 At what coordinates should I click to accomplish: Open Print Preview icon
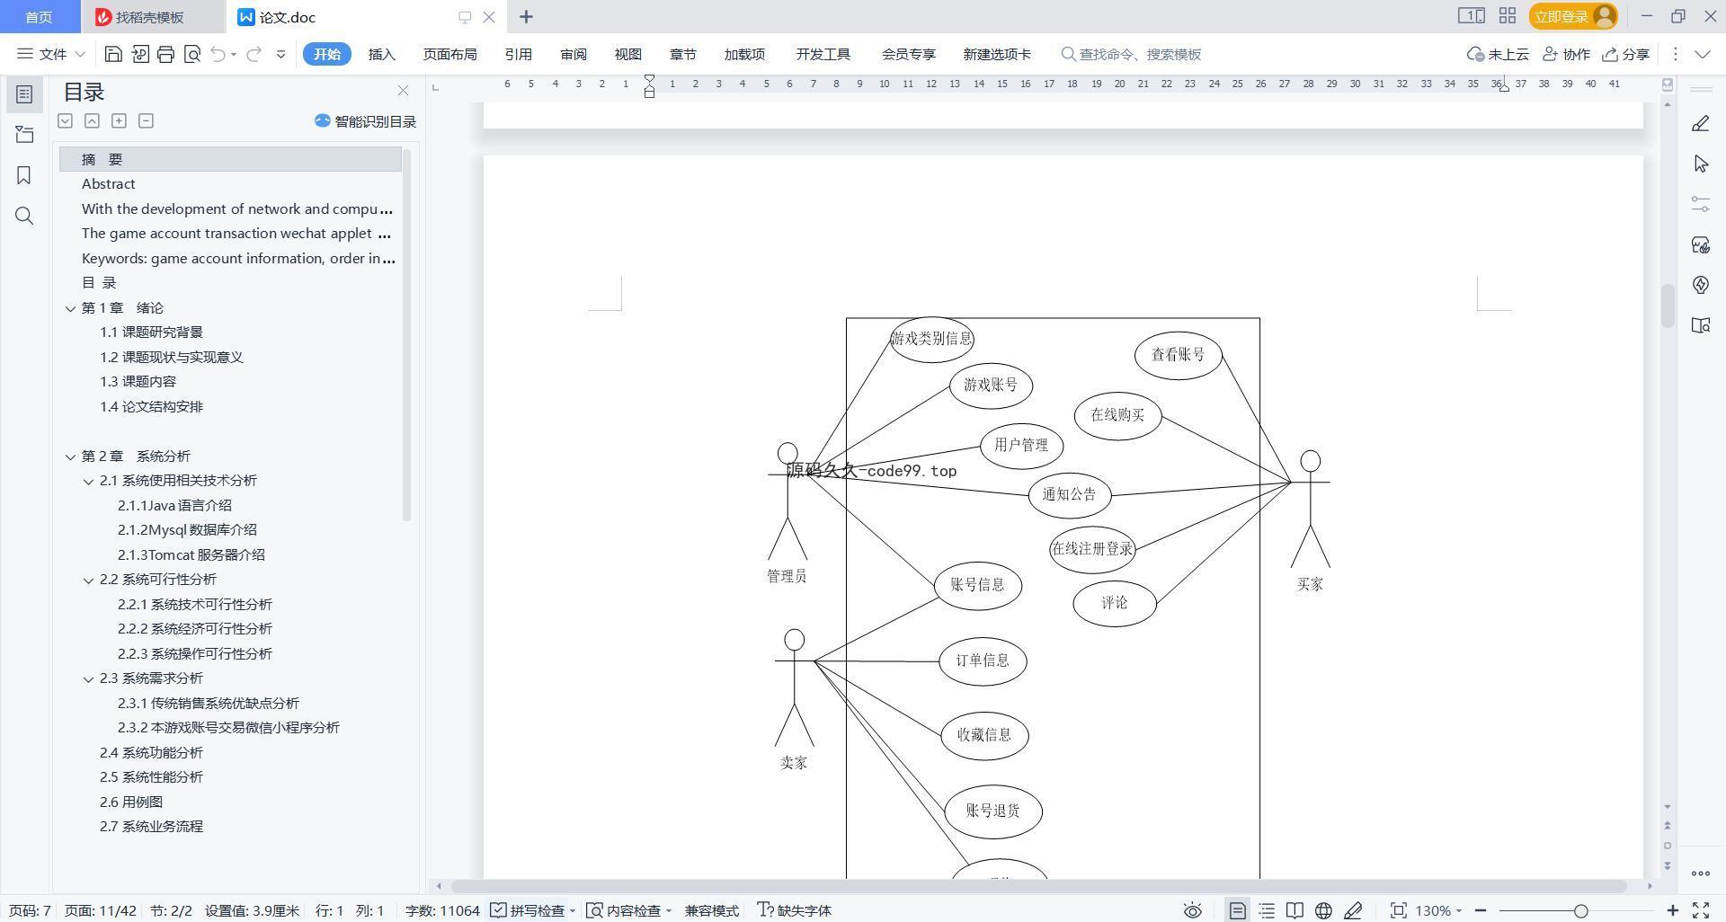191,54
